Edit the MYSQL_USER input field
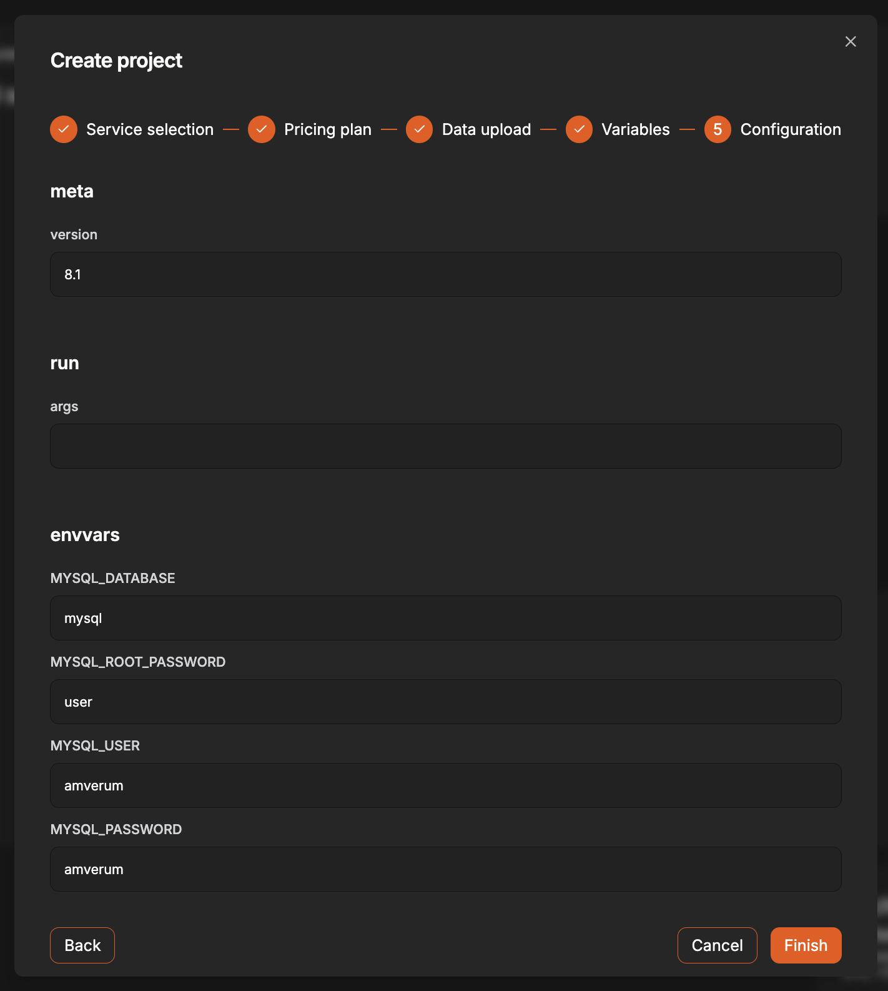Viewport: 888px width, 991px height. coord(446,785)
